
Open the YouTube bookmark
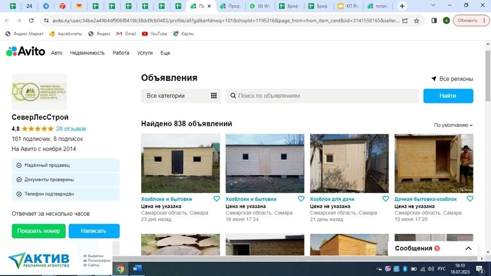coord(154,34)
